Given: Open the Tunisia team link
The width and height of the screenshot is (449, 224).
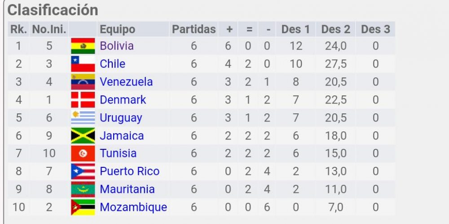Looking at the screenshot, I should pyautogui.click(x=118, y=153).
